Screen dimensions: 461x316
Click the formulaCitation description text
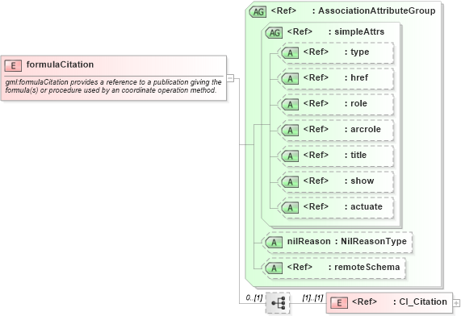113,86
